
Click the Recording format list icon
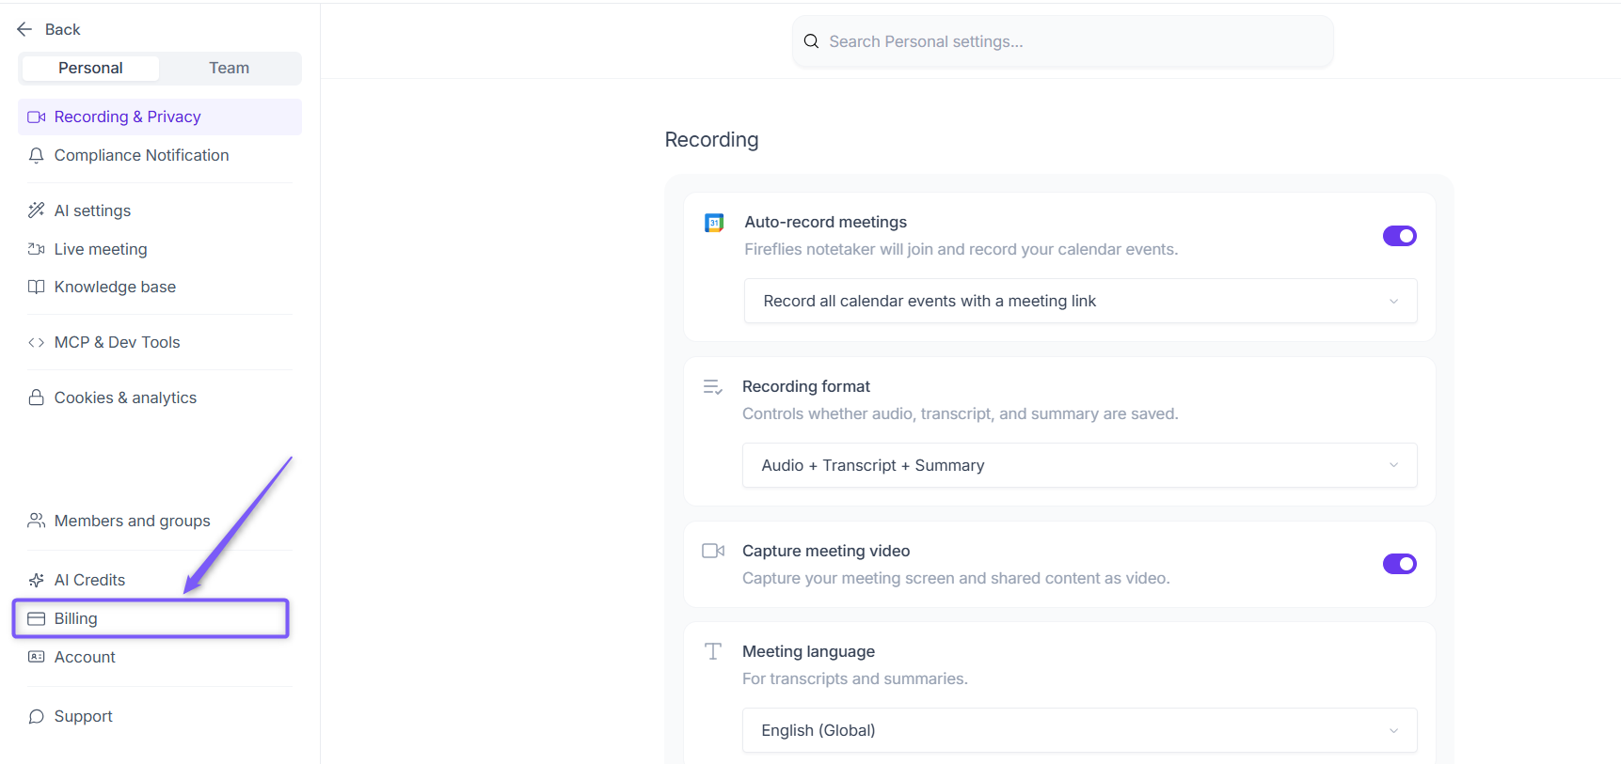(713, 387)
